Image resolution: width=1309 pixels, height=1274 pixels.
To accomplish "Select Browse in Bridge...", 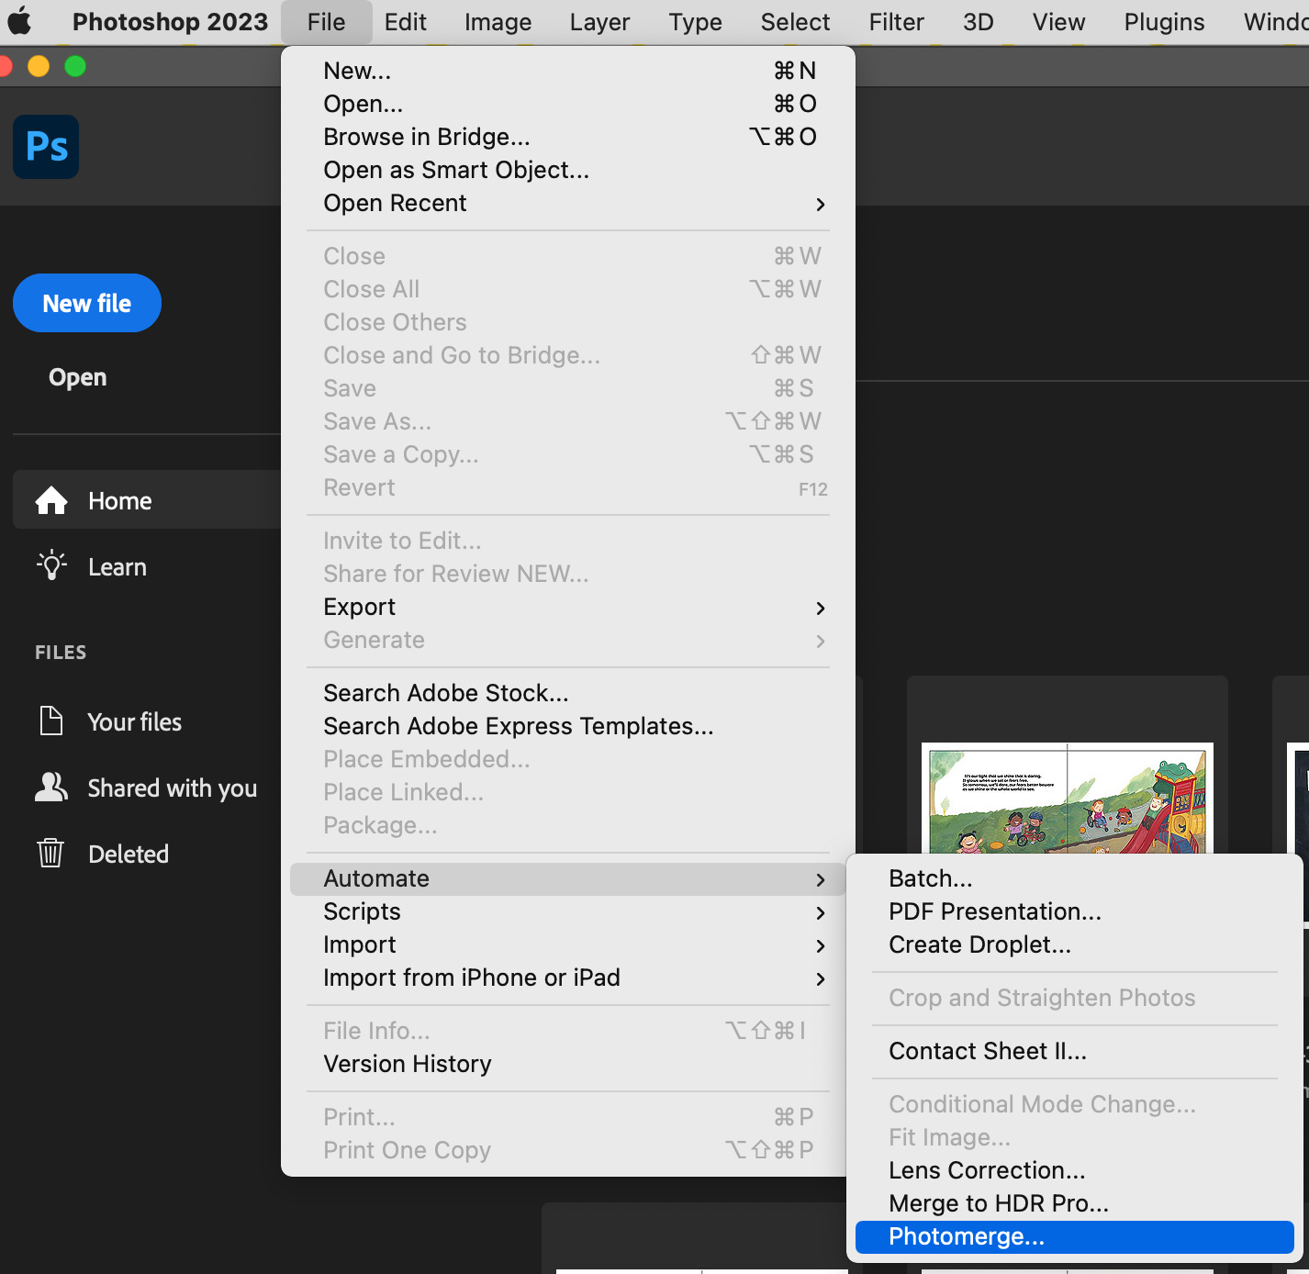I will (568, 137).
